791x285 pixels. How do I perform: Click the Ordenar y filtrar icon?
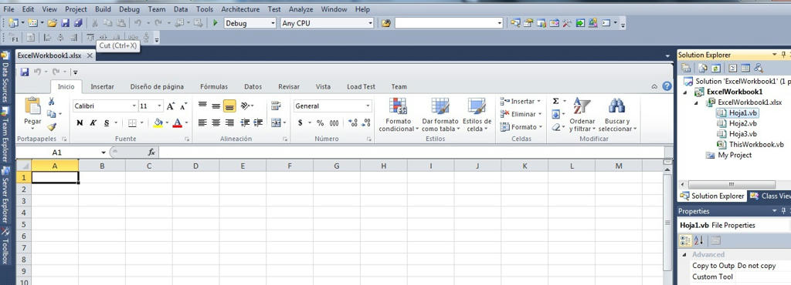(x=582, y=106)
